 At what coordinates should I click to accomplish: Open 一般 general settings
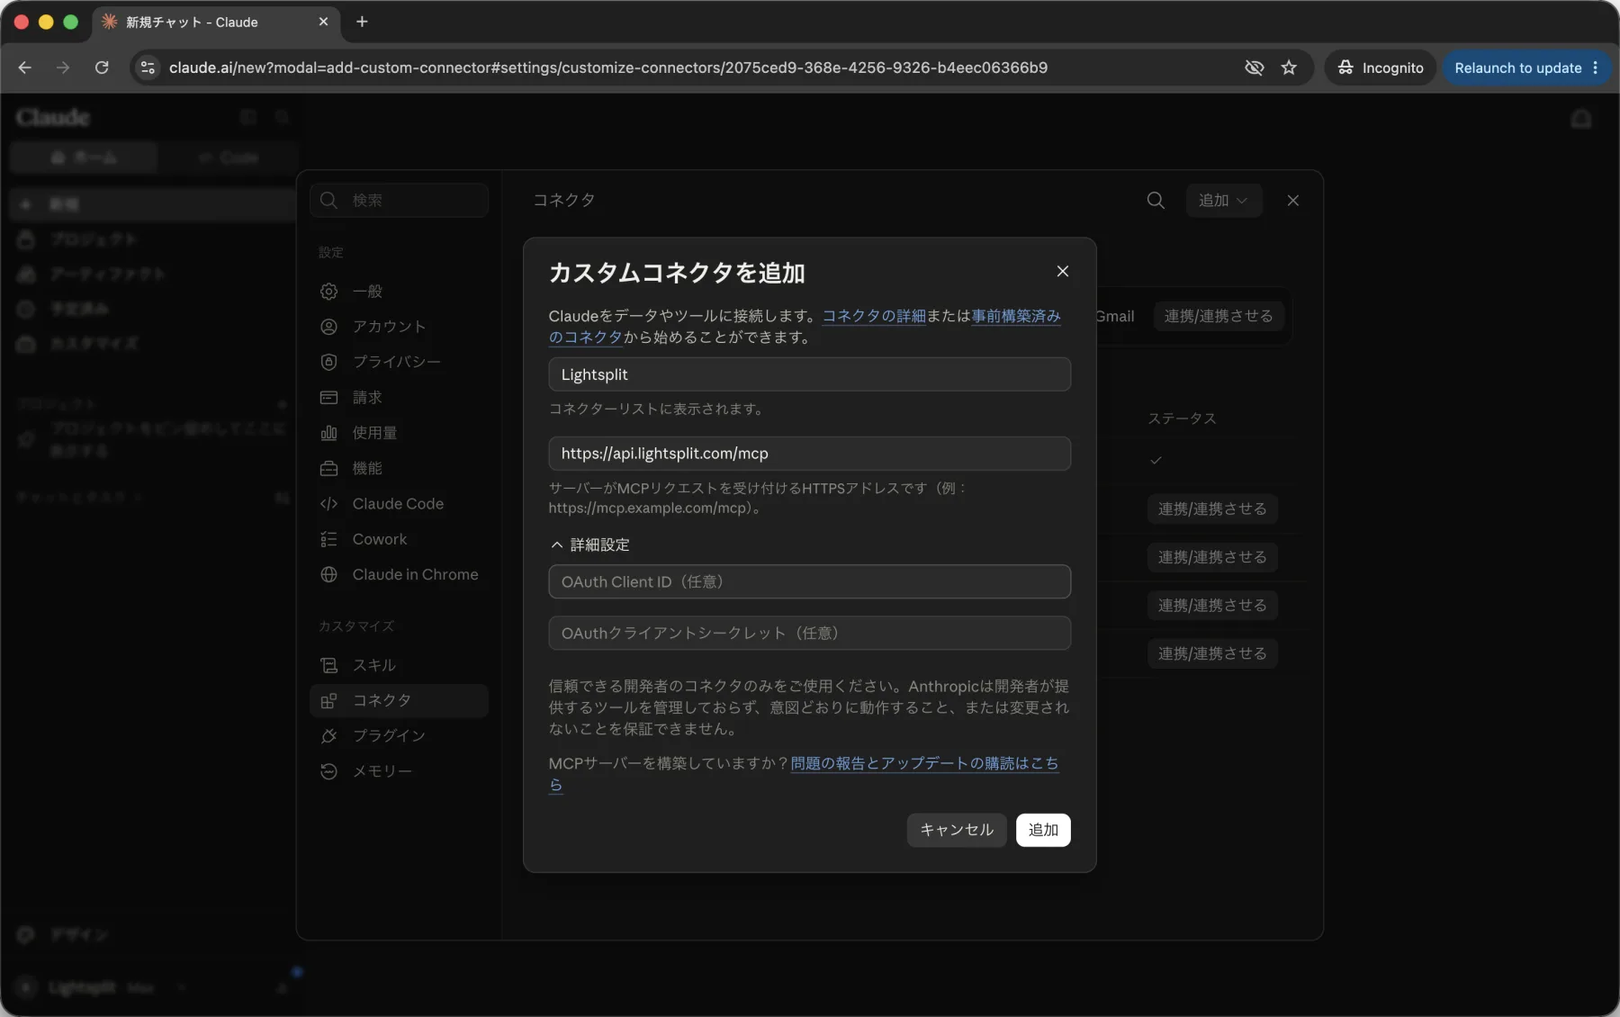point(400,292)
